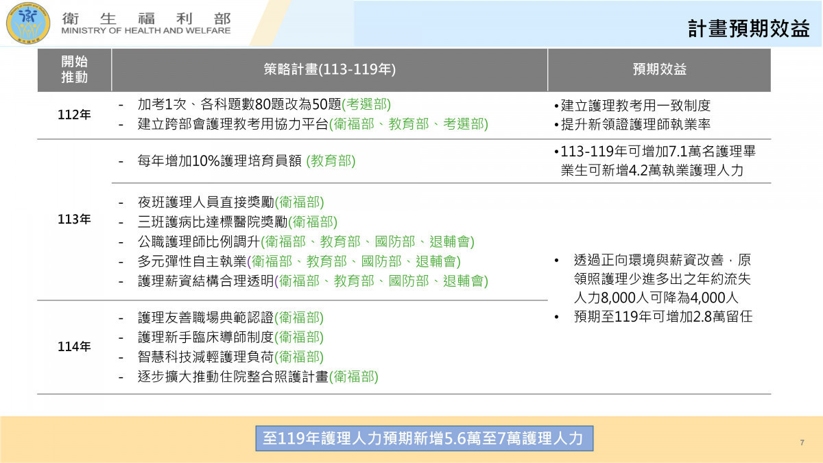Click the slide title 計畫預期效益
This screenshot has height=463, width=823.
point(750,29)
